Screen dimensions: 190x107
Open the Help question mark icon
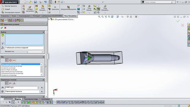click(x=178, y=2)
